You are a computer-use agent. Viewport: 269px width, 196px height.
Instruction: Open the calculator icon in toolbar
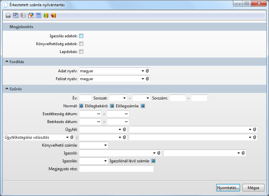tap(38, 15)
